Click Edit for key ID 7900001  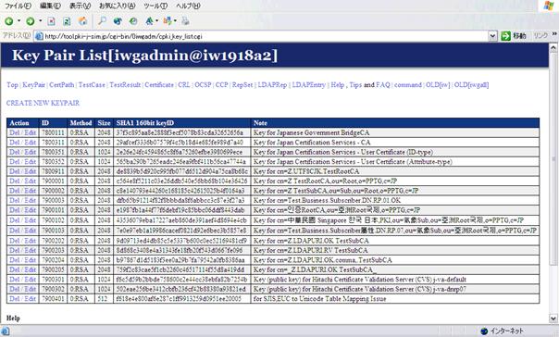(x=31, y=181)
